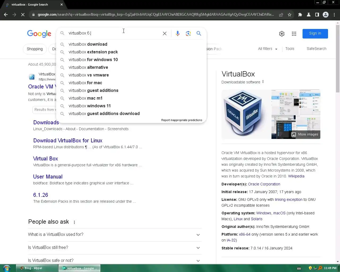Viewport: 340px width, 272px height.
Task: Stop loading the page with X button
Action: pos(23,15)
